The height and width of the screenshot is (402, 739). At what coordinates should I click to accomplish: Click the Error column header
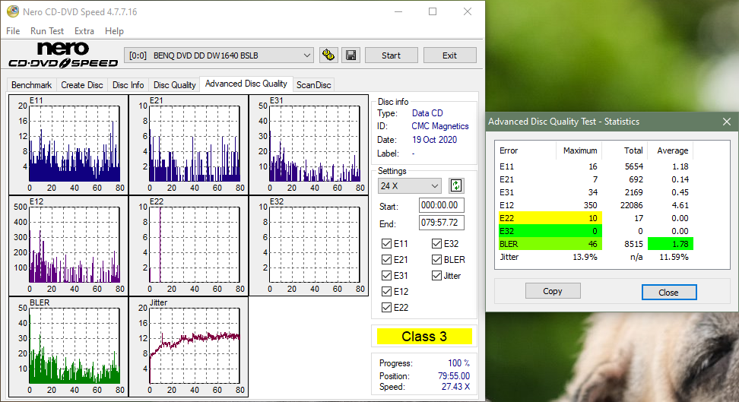tap(509, 150)
